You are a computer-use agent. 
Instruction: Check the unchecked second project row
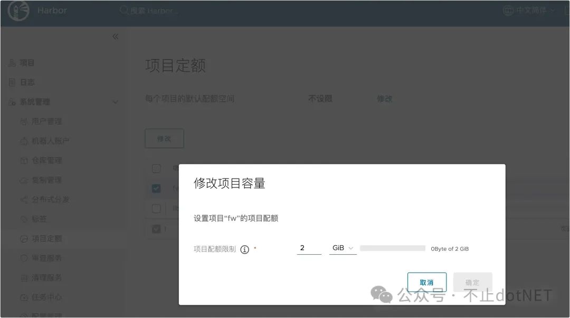pos(156,208)
